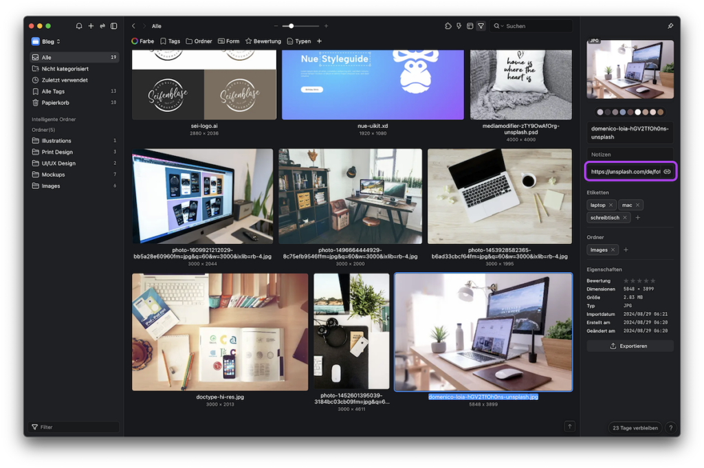
Task: Edit the file name field in the inspector
Action: (x=630, y=133)
